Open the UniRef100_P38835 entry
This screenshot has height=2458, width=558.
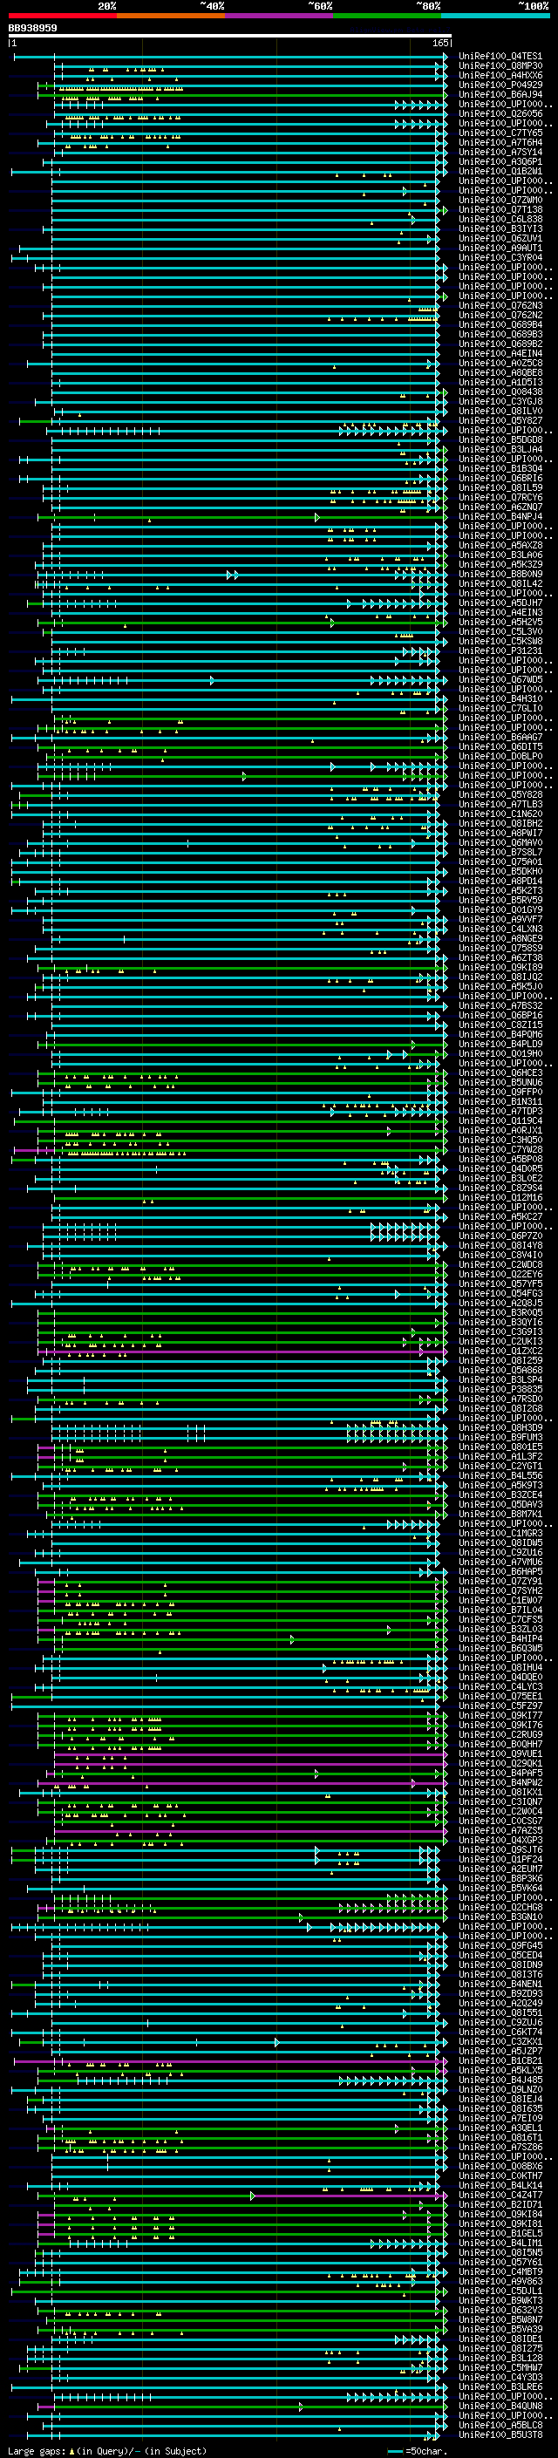pyautogui.click(x=500, y=1389)
